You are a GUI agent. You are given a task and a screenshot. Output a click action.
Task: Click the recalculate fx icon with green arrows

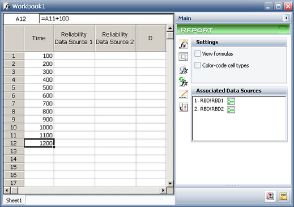[x=184, y=82]
